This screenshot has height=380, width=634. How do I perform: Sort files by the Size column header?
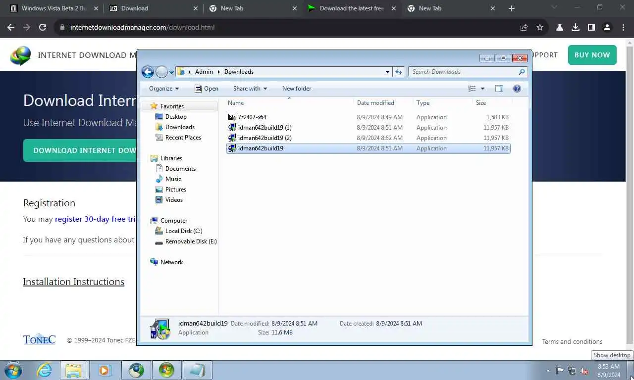[492, 103]
